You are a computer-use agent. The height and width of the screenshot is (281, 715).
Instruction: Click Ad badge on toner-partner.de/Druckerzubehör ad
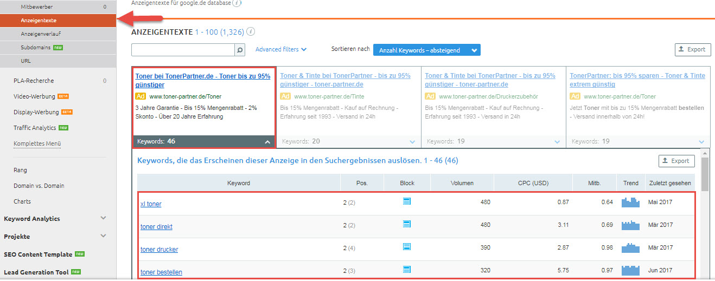tap(430, 96)
